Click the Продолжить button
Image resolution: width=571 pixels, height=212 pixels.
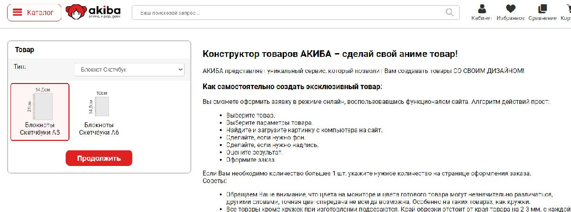(99, 158)
